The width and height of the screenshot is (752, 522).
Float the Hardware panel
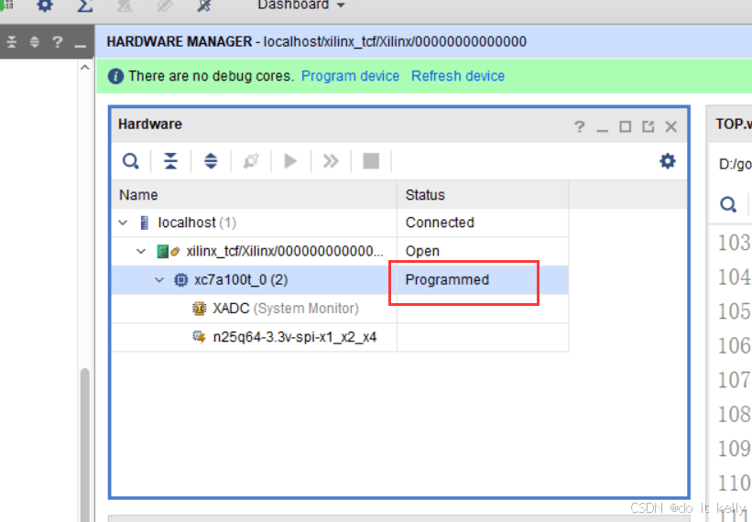point(648,126)
